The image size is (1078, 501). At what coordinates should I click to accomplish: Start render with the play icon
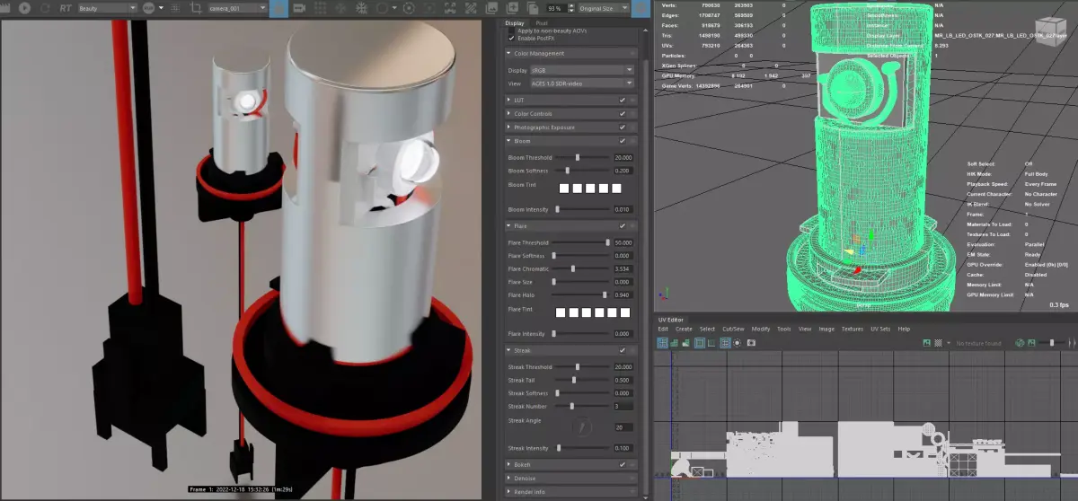tap(24, 8)
